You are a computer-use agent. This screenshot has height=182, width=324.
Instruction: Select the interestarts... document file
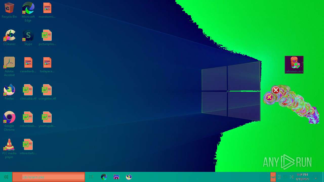pyautogui.click(x=28, y=147)
